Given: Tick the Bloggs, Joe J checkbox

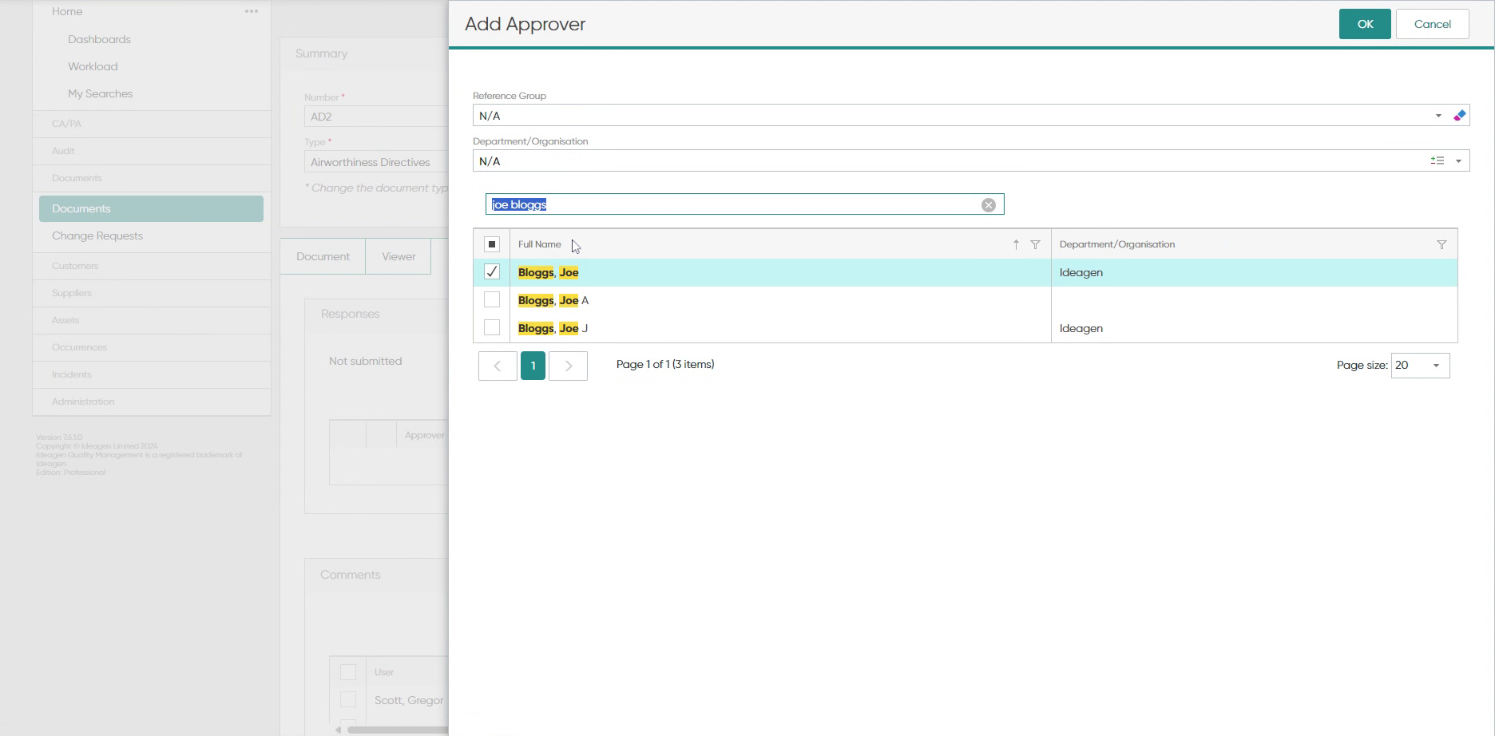Looking at the screenshot, I should (492, 328).
